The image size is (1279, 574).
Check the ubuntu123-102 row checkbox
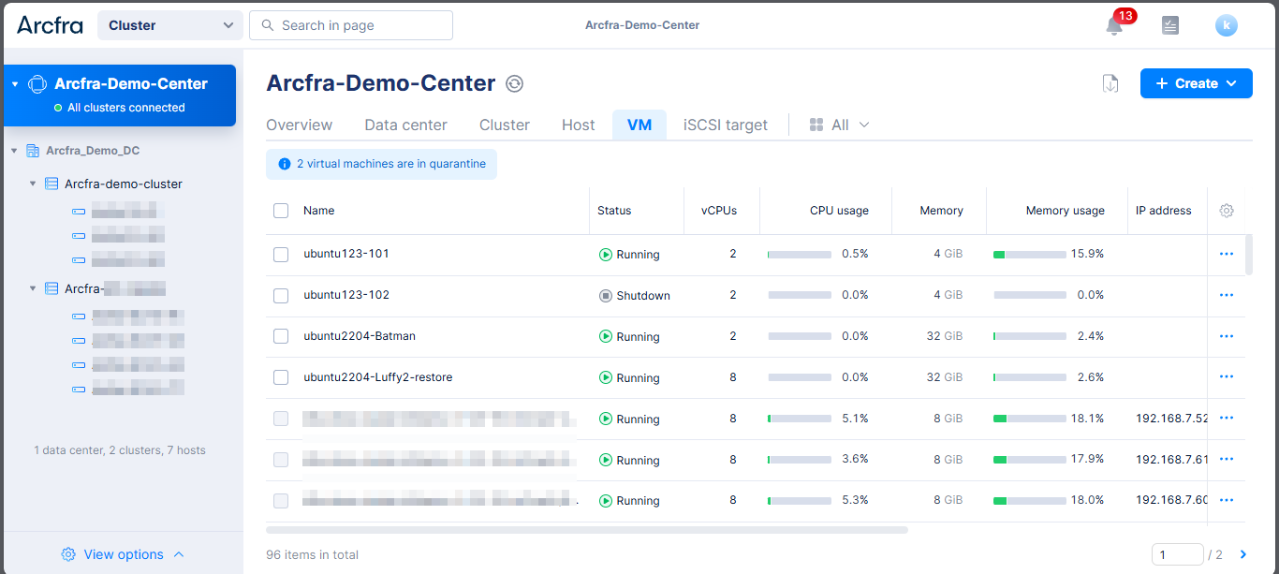tap(281, 296)
